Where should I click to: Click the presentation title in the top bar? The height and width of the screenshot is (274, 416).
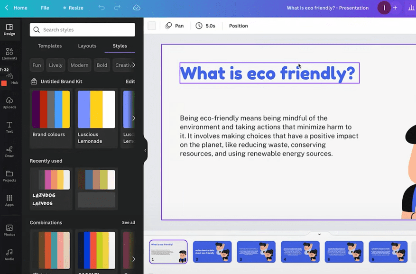click(327, 8)
